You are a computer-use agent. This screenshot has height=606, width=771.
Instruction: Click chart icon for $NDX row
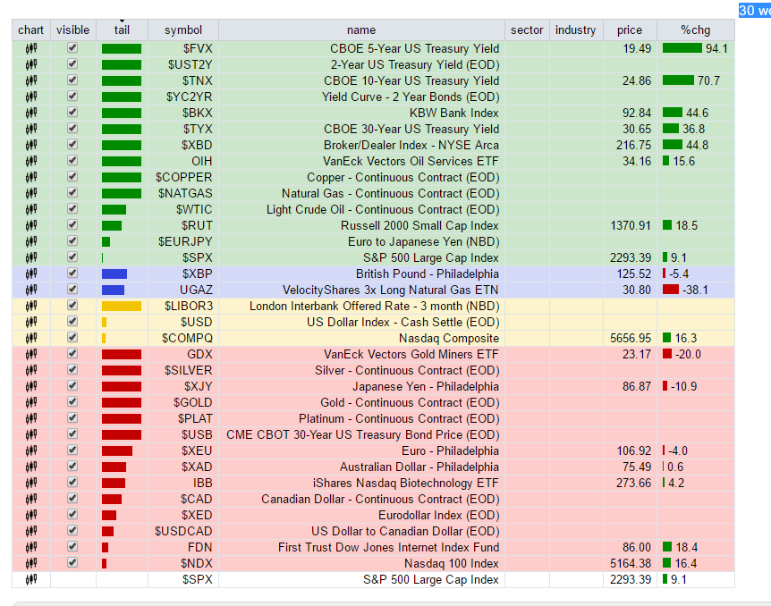coord(31,564)
